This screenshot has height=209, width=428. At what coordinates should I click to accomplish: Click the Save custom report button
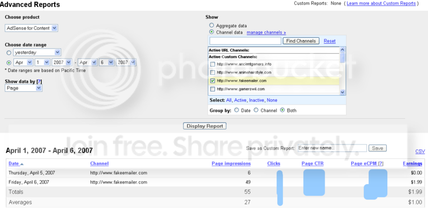[x=378, y=148]
